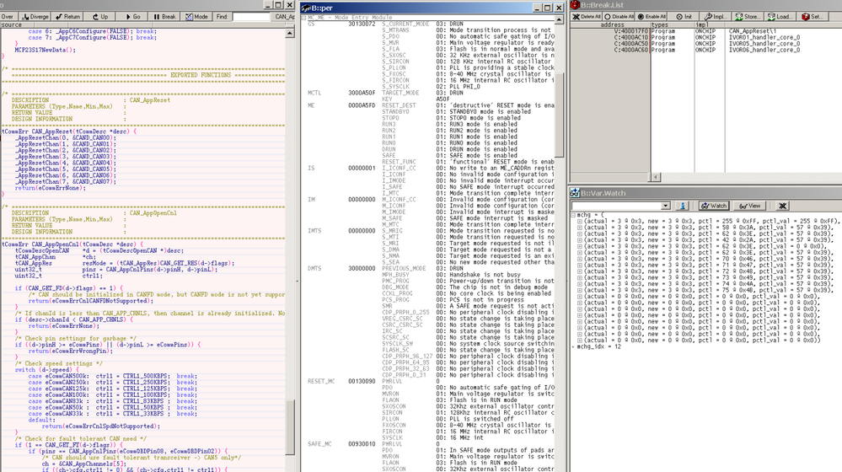Screen dimensions: 842x472
Task: Expand the mchg entry with pctl = 70
Action: [579, 259]
